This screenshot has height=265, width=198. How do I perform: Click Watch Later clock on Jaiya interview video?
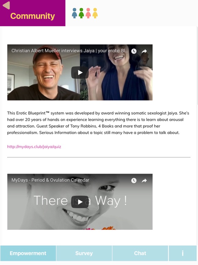[134, 51]
